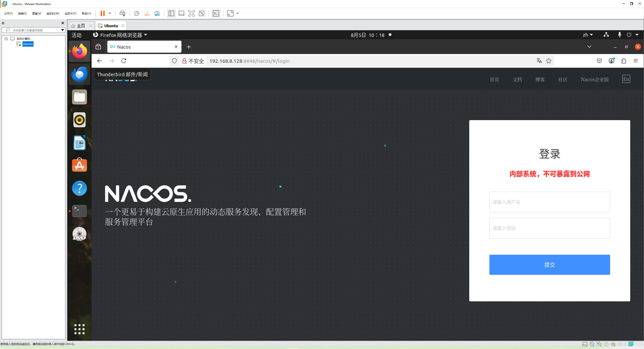Launch LibreOffice Writer from the dock
Viewport: 644px width, 349px height.
pos(79,143)
